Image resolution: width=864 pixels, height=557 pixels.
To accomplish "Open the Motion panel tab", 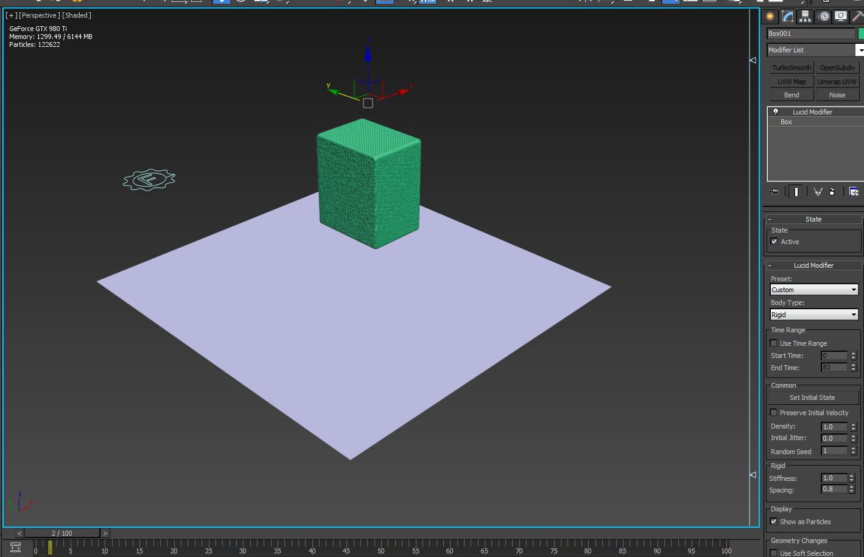I will pos(824,16).
